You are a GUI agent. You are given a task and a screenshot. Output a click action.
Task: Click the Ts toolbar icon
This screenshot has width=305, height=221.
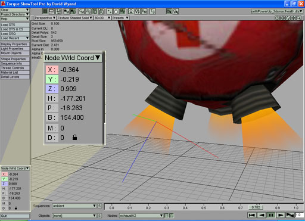(152, 11)
